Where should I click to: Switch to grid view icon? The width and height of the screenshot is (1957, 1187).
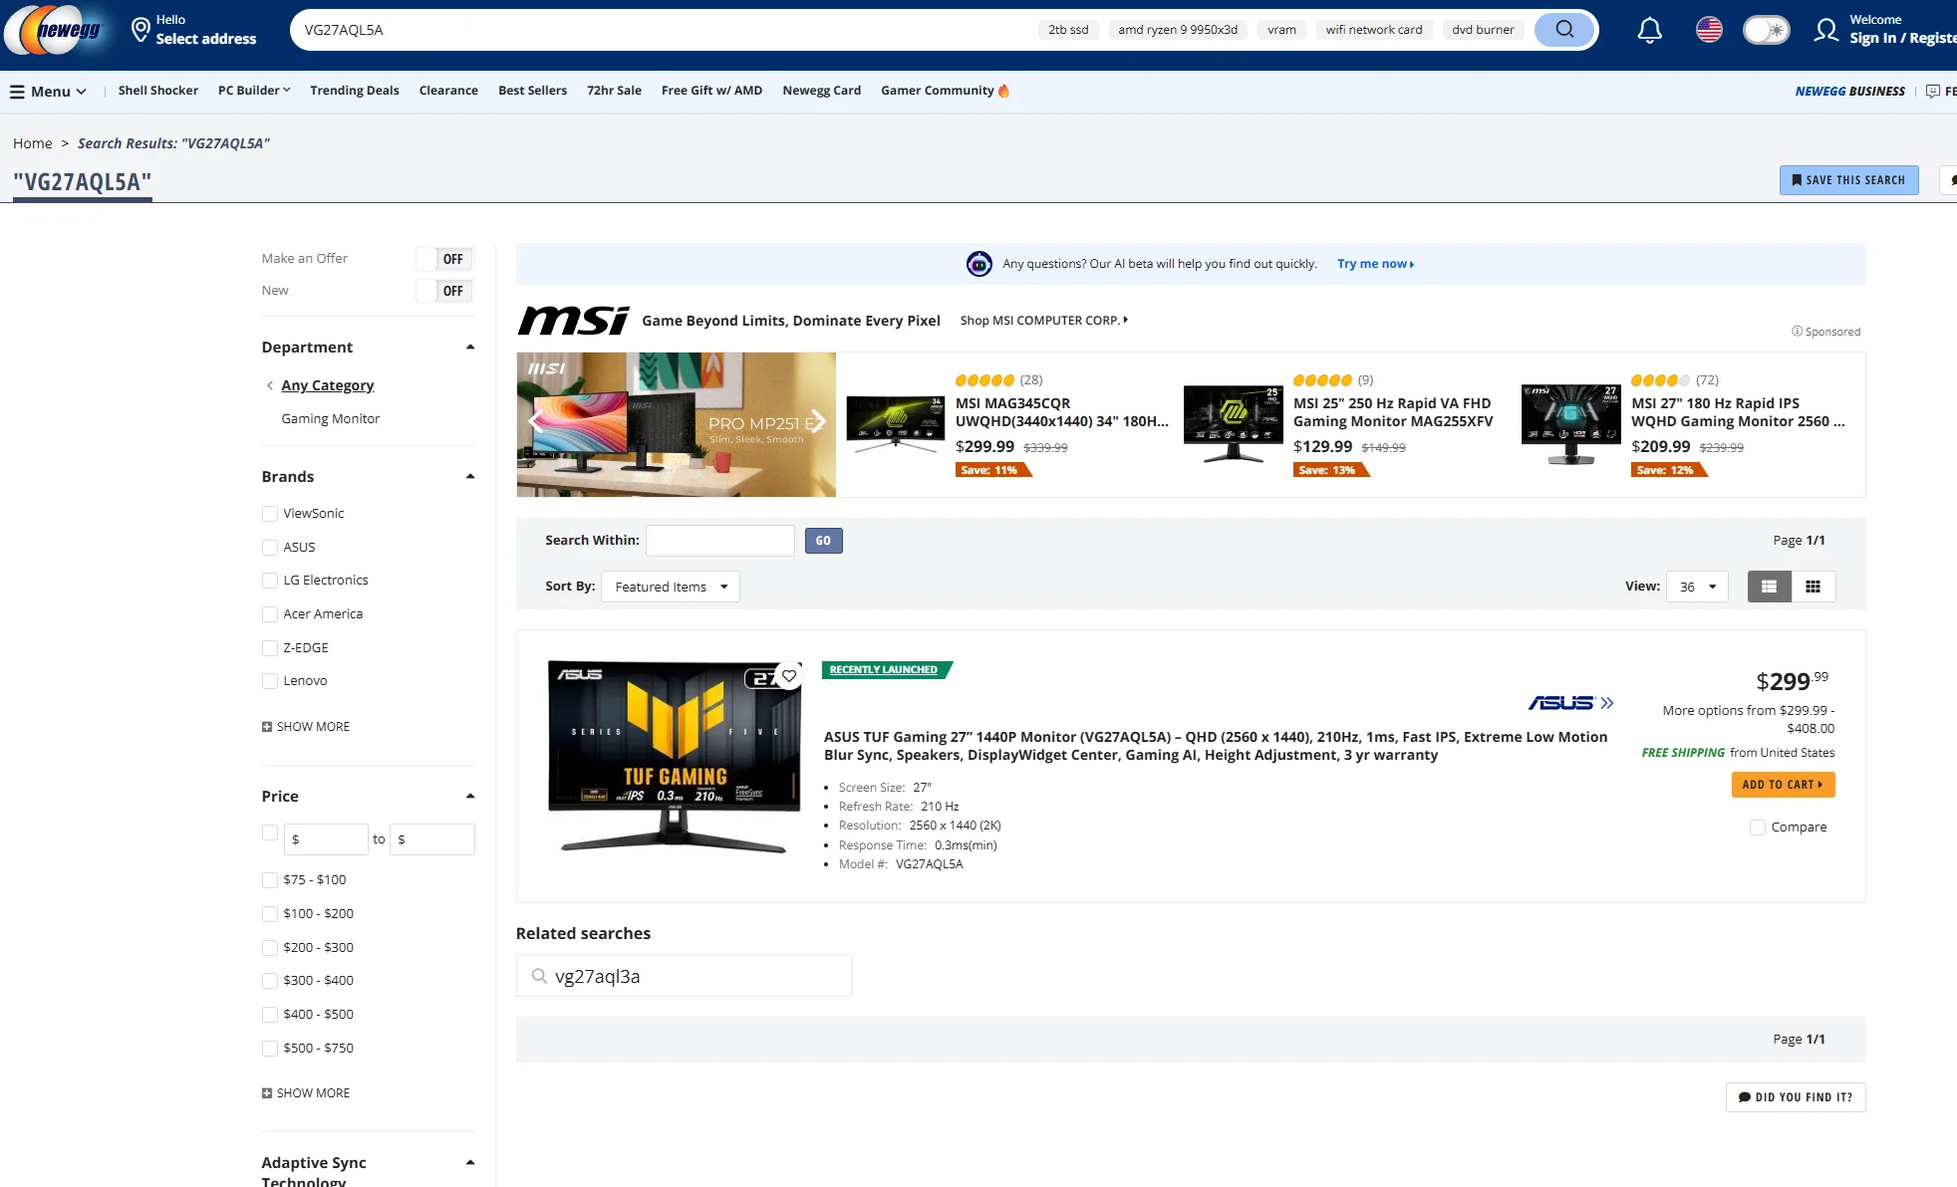(1813, 587)
